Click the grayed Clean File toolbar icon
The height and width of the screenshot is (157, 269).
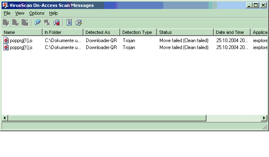[6, 22]
